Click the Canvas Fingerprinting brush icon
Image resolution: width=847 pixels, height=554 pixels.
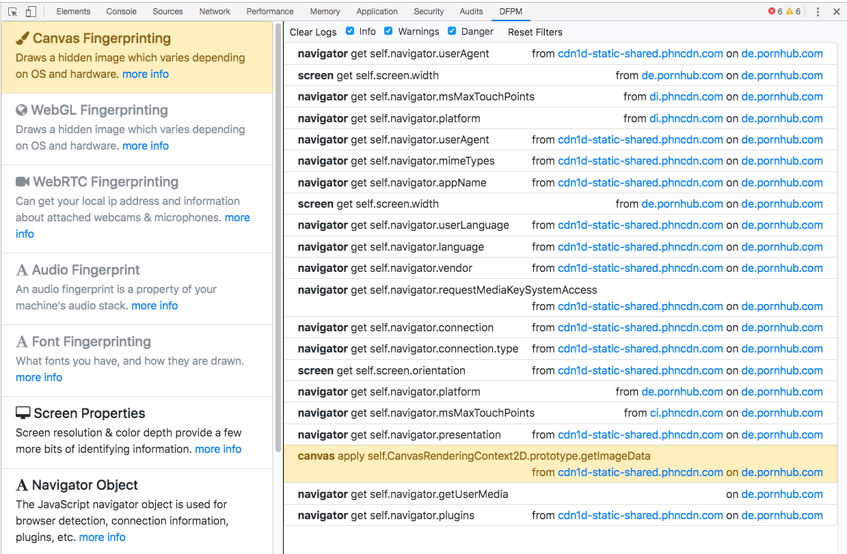click(23, 38)
